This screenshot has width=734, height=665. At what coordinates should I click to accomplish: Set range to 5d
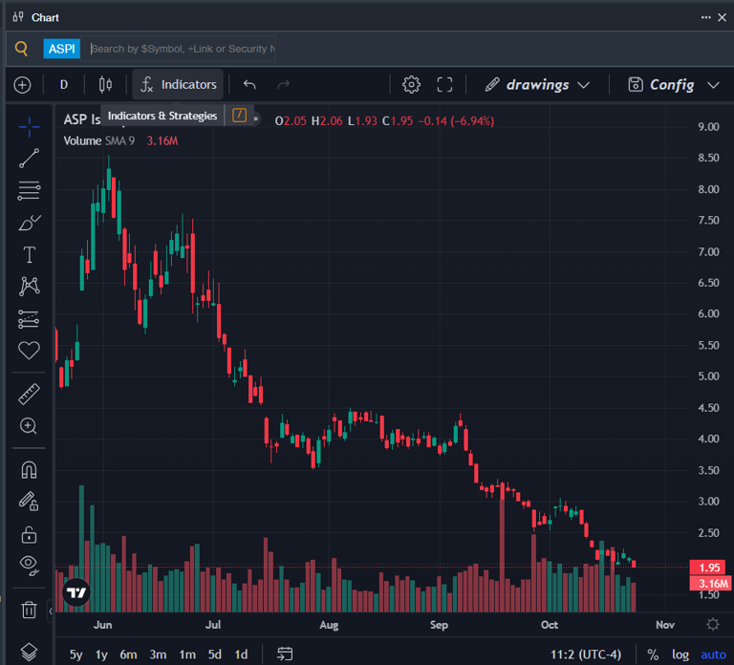coord(215,654)
